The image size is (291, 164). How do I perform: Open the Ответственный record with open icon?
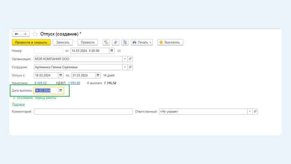click(255, 111)
